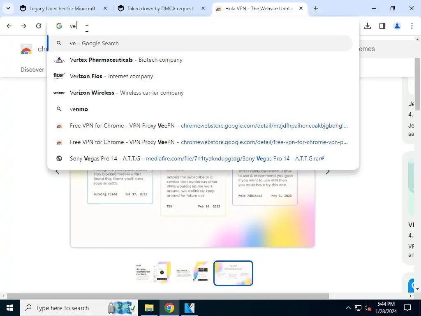This screenshot has width=421, height=316.
Task: Open the Chrome three-dot menu
Action: (412, 26)
